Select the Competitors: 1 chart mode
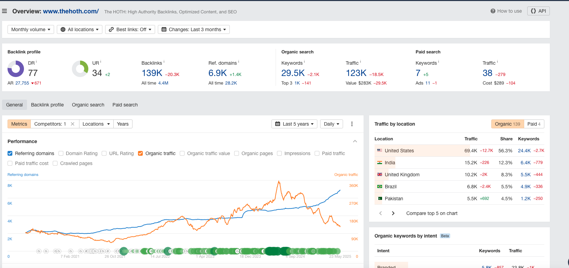The width and height of the screenshot is (569, 268). pyautogui.click(x=50, y=124)
